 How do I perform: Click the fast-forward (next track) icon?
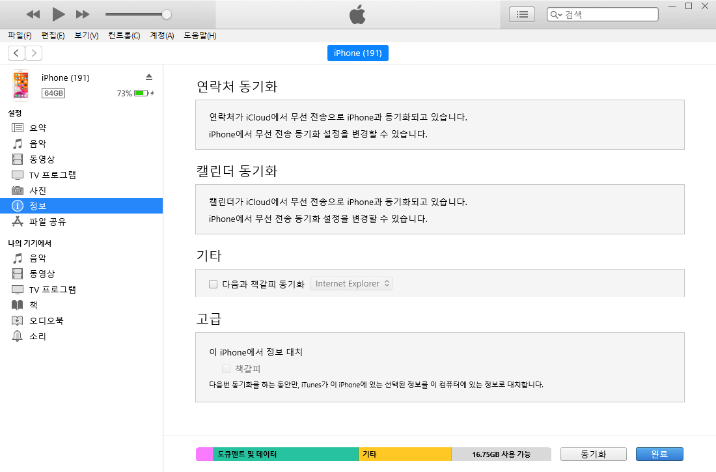pos(83,14)
